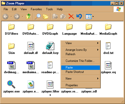Screen dimensions: 125x104
Task: Maximize the Zoom Player window
Action: 117,3
